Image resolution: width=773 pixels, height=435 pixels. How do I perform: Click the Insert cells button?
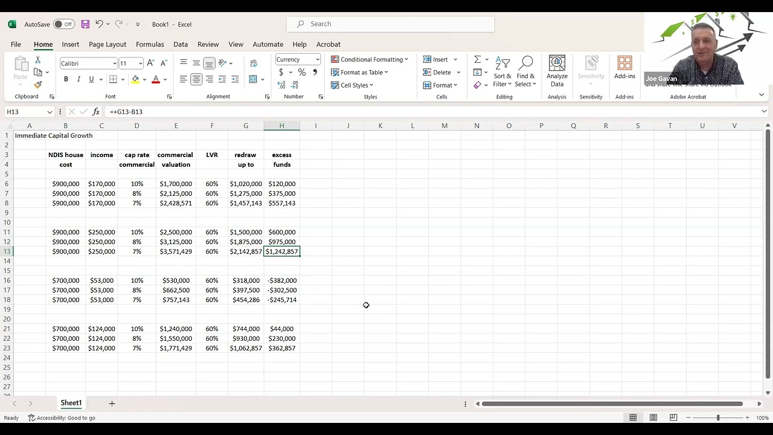point(435,59)
